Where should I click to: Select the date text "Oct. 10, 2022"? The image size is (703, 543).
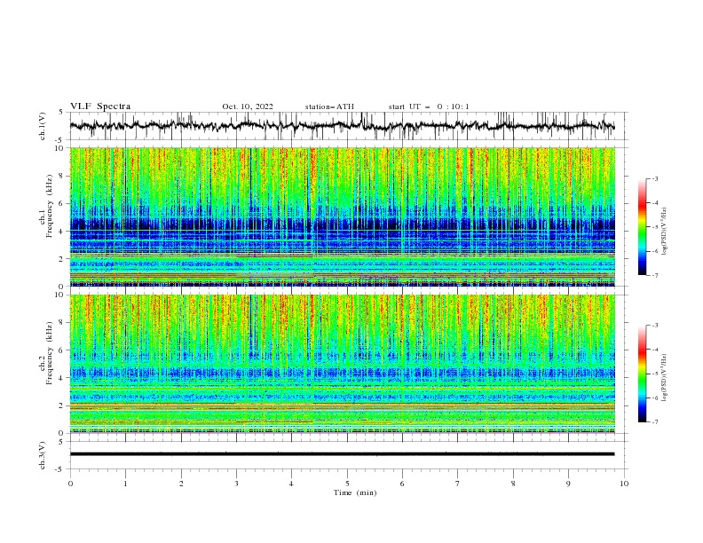248,106
